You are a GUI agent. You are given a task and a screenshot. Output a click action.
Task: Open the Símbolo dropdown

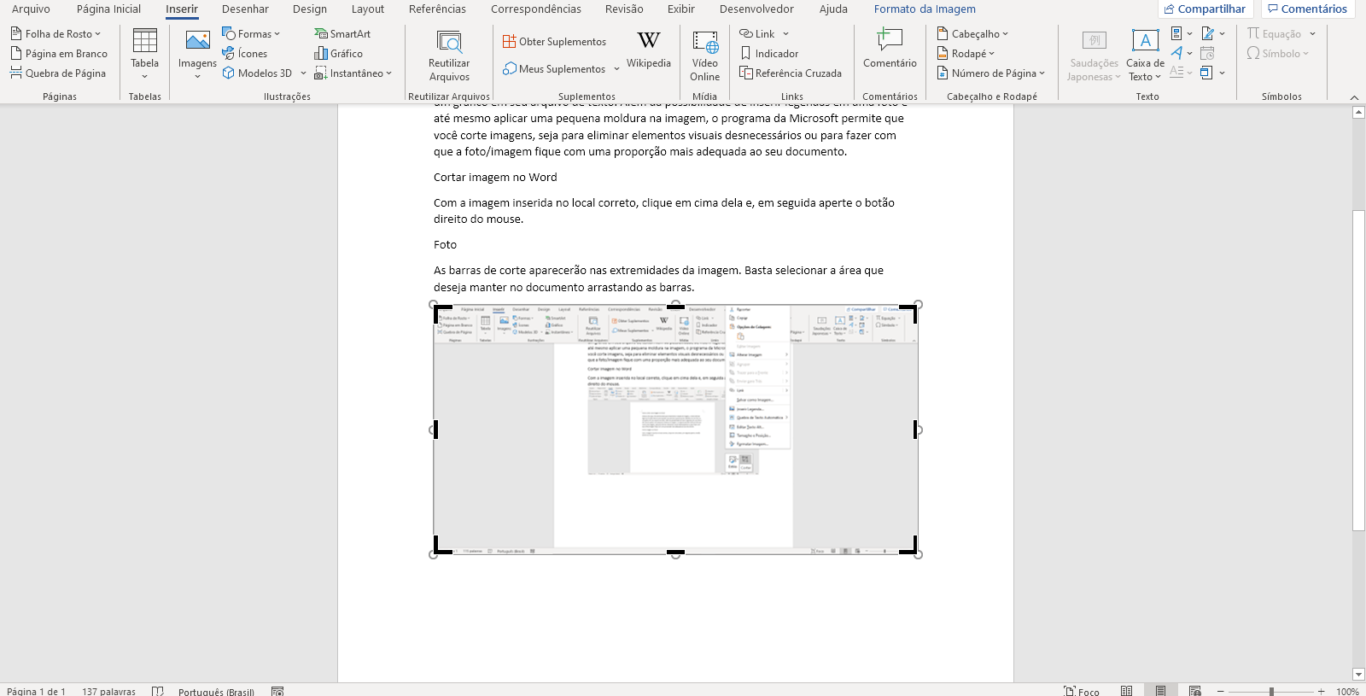[1278, 54]
